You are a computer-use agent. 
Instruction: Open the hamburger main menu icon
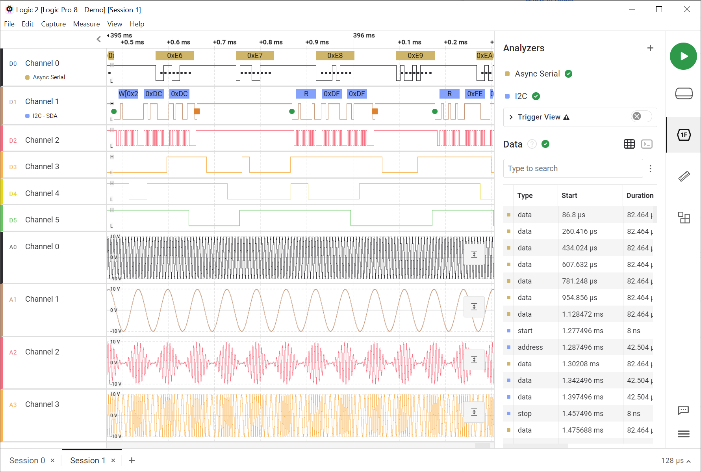(683, 434)
